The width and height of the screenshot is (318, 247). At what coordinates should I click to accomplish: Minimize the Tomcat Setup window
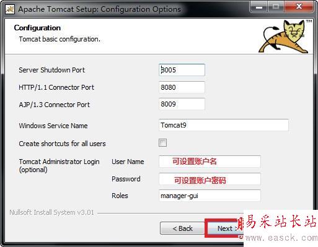(x=259, y=7)
